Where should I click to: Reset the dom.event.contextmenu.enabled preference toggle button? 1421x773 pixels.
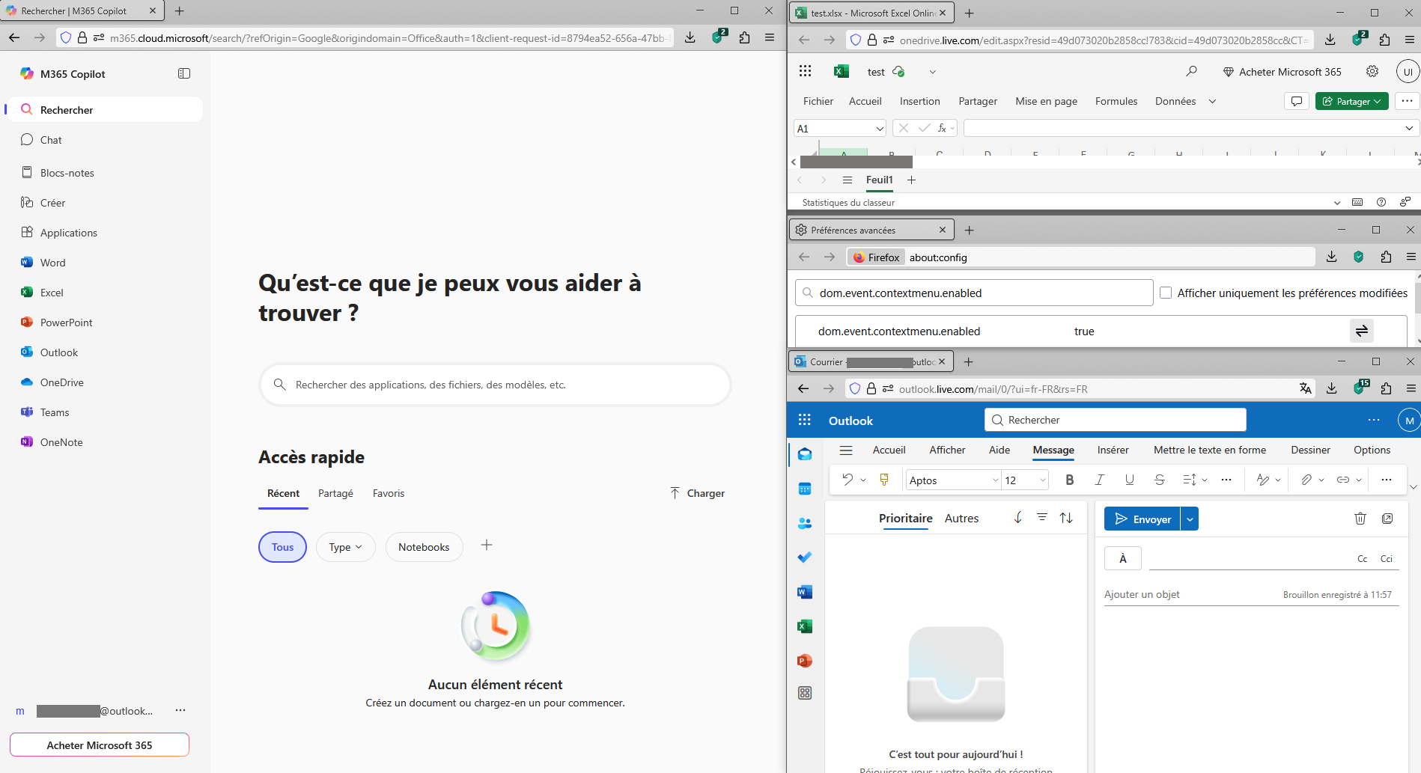coord(1362,331)
